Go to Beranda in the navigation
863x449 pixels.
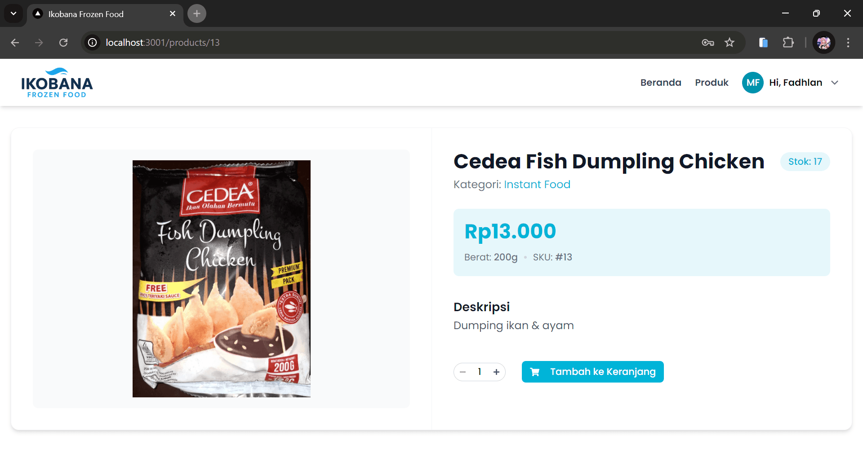tap(660, 83)
